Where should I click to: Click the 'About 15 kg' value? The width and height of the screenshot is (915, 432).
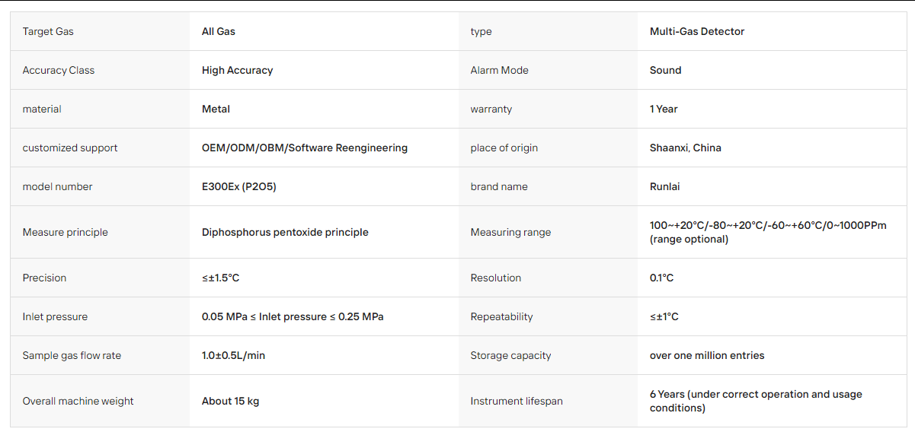tap(230, 401)
